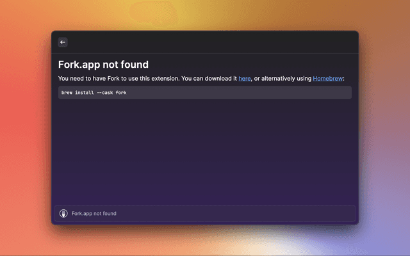Click the brew install code block
Image resolution: width=410 pixels, height=256 pixels.
[205, 93]
